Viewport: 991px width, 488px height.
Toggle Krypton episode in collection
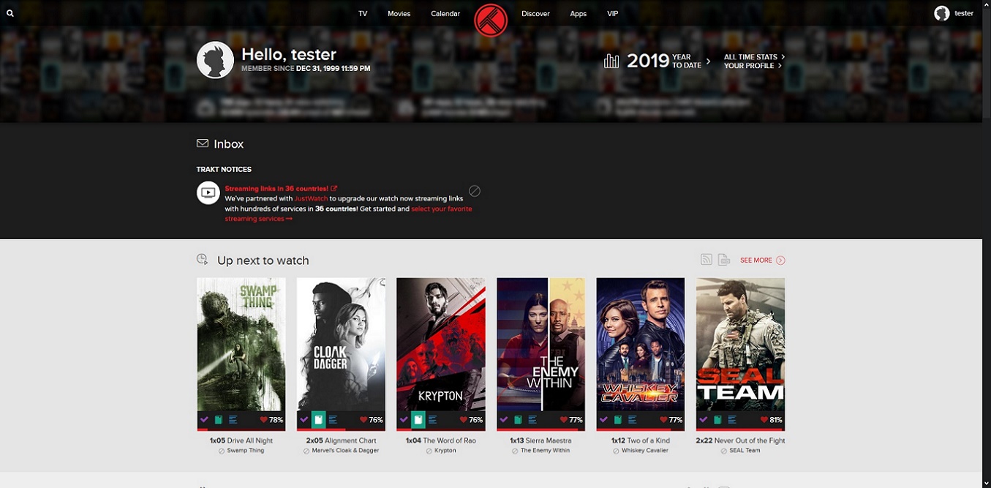[x=418, y=420]
